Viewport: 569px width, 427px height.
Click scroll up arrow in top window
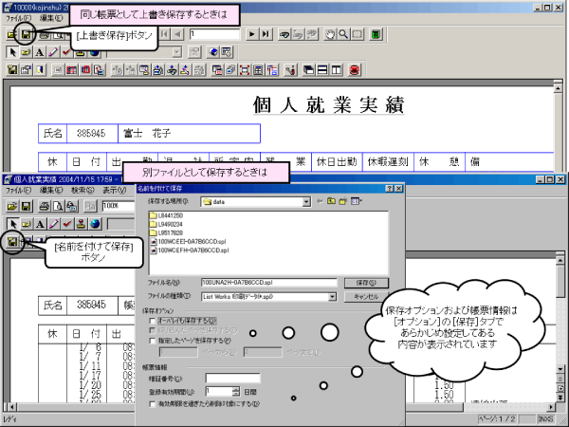559,88
